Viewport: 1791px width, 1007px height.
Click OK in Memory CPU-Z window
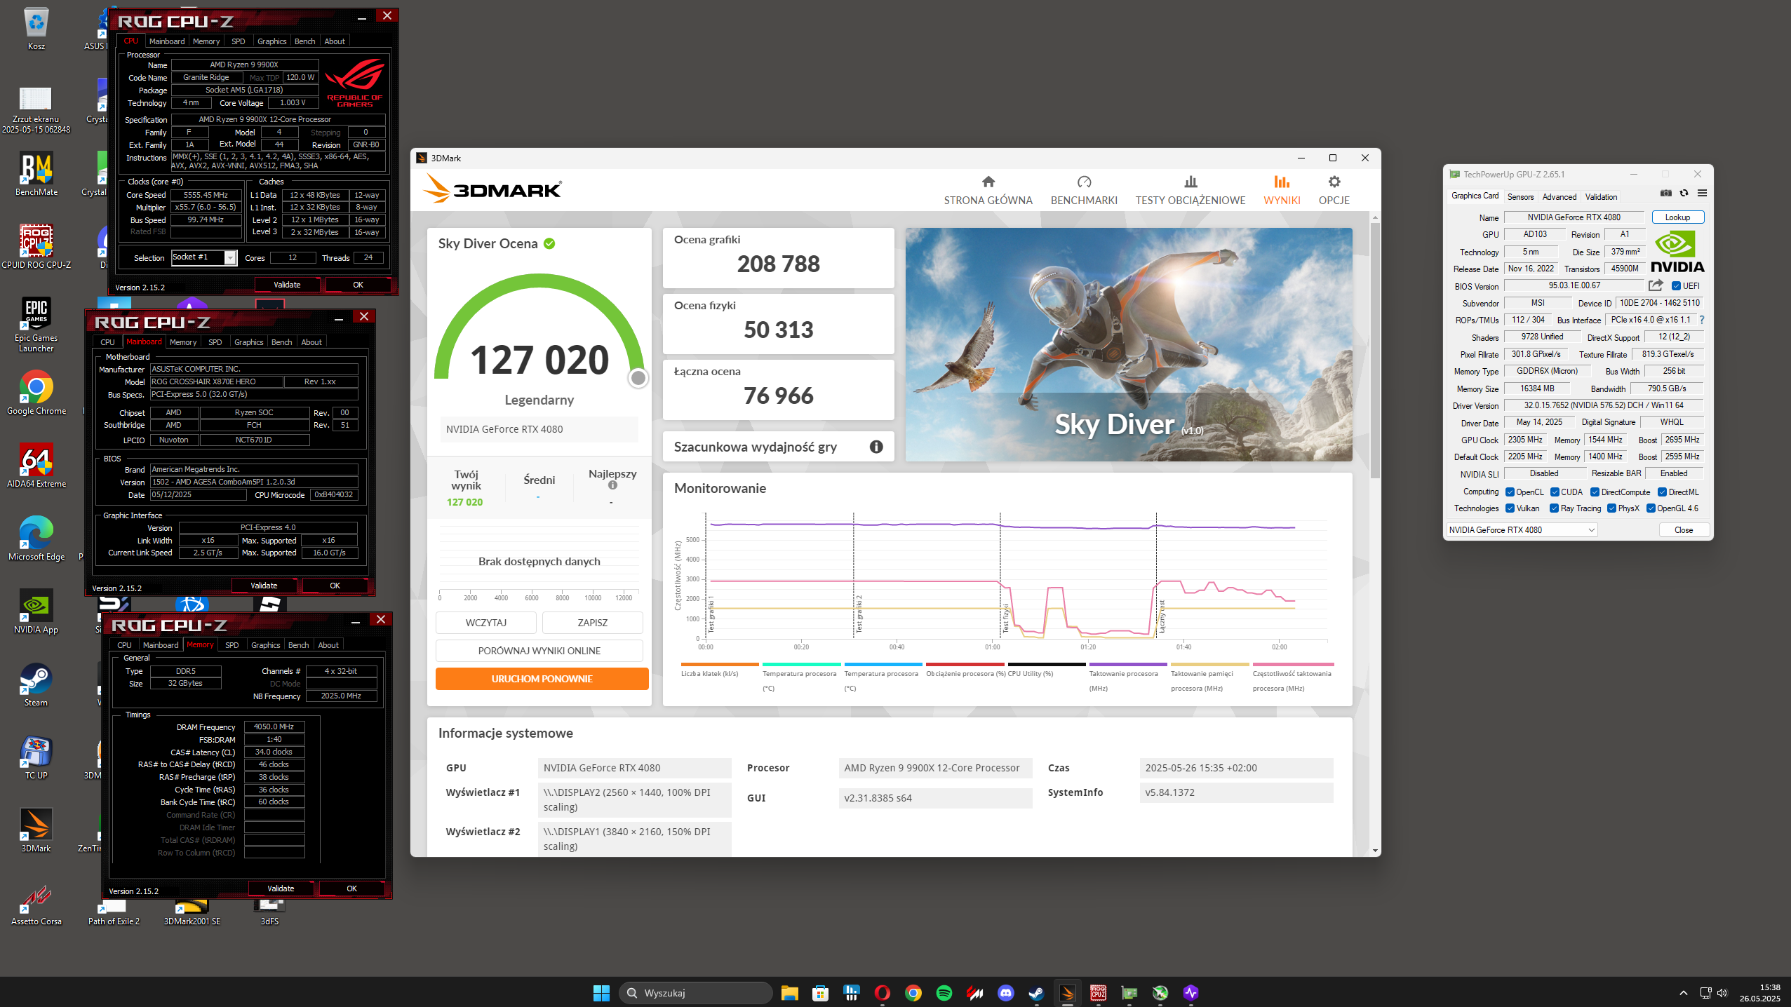click(351, 888)
